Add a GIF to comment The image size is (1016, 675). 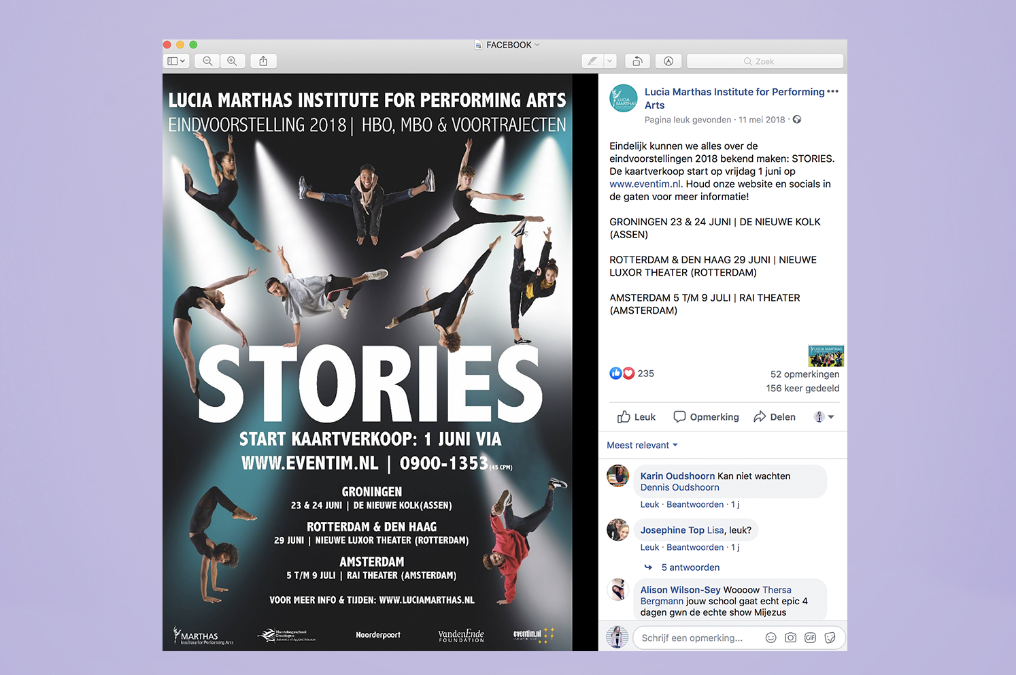click(810, 638)
